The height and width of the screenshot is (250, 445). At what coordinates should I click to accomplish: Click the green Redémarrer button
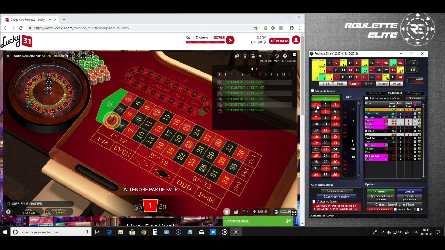(381, 192)
